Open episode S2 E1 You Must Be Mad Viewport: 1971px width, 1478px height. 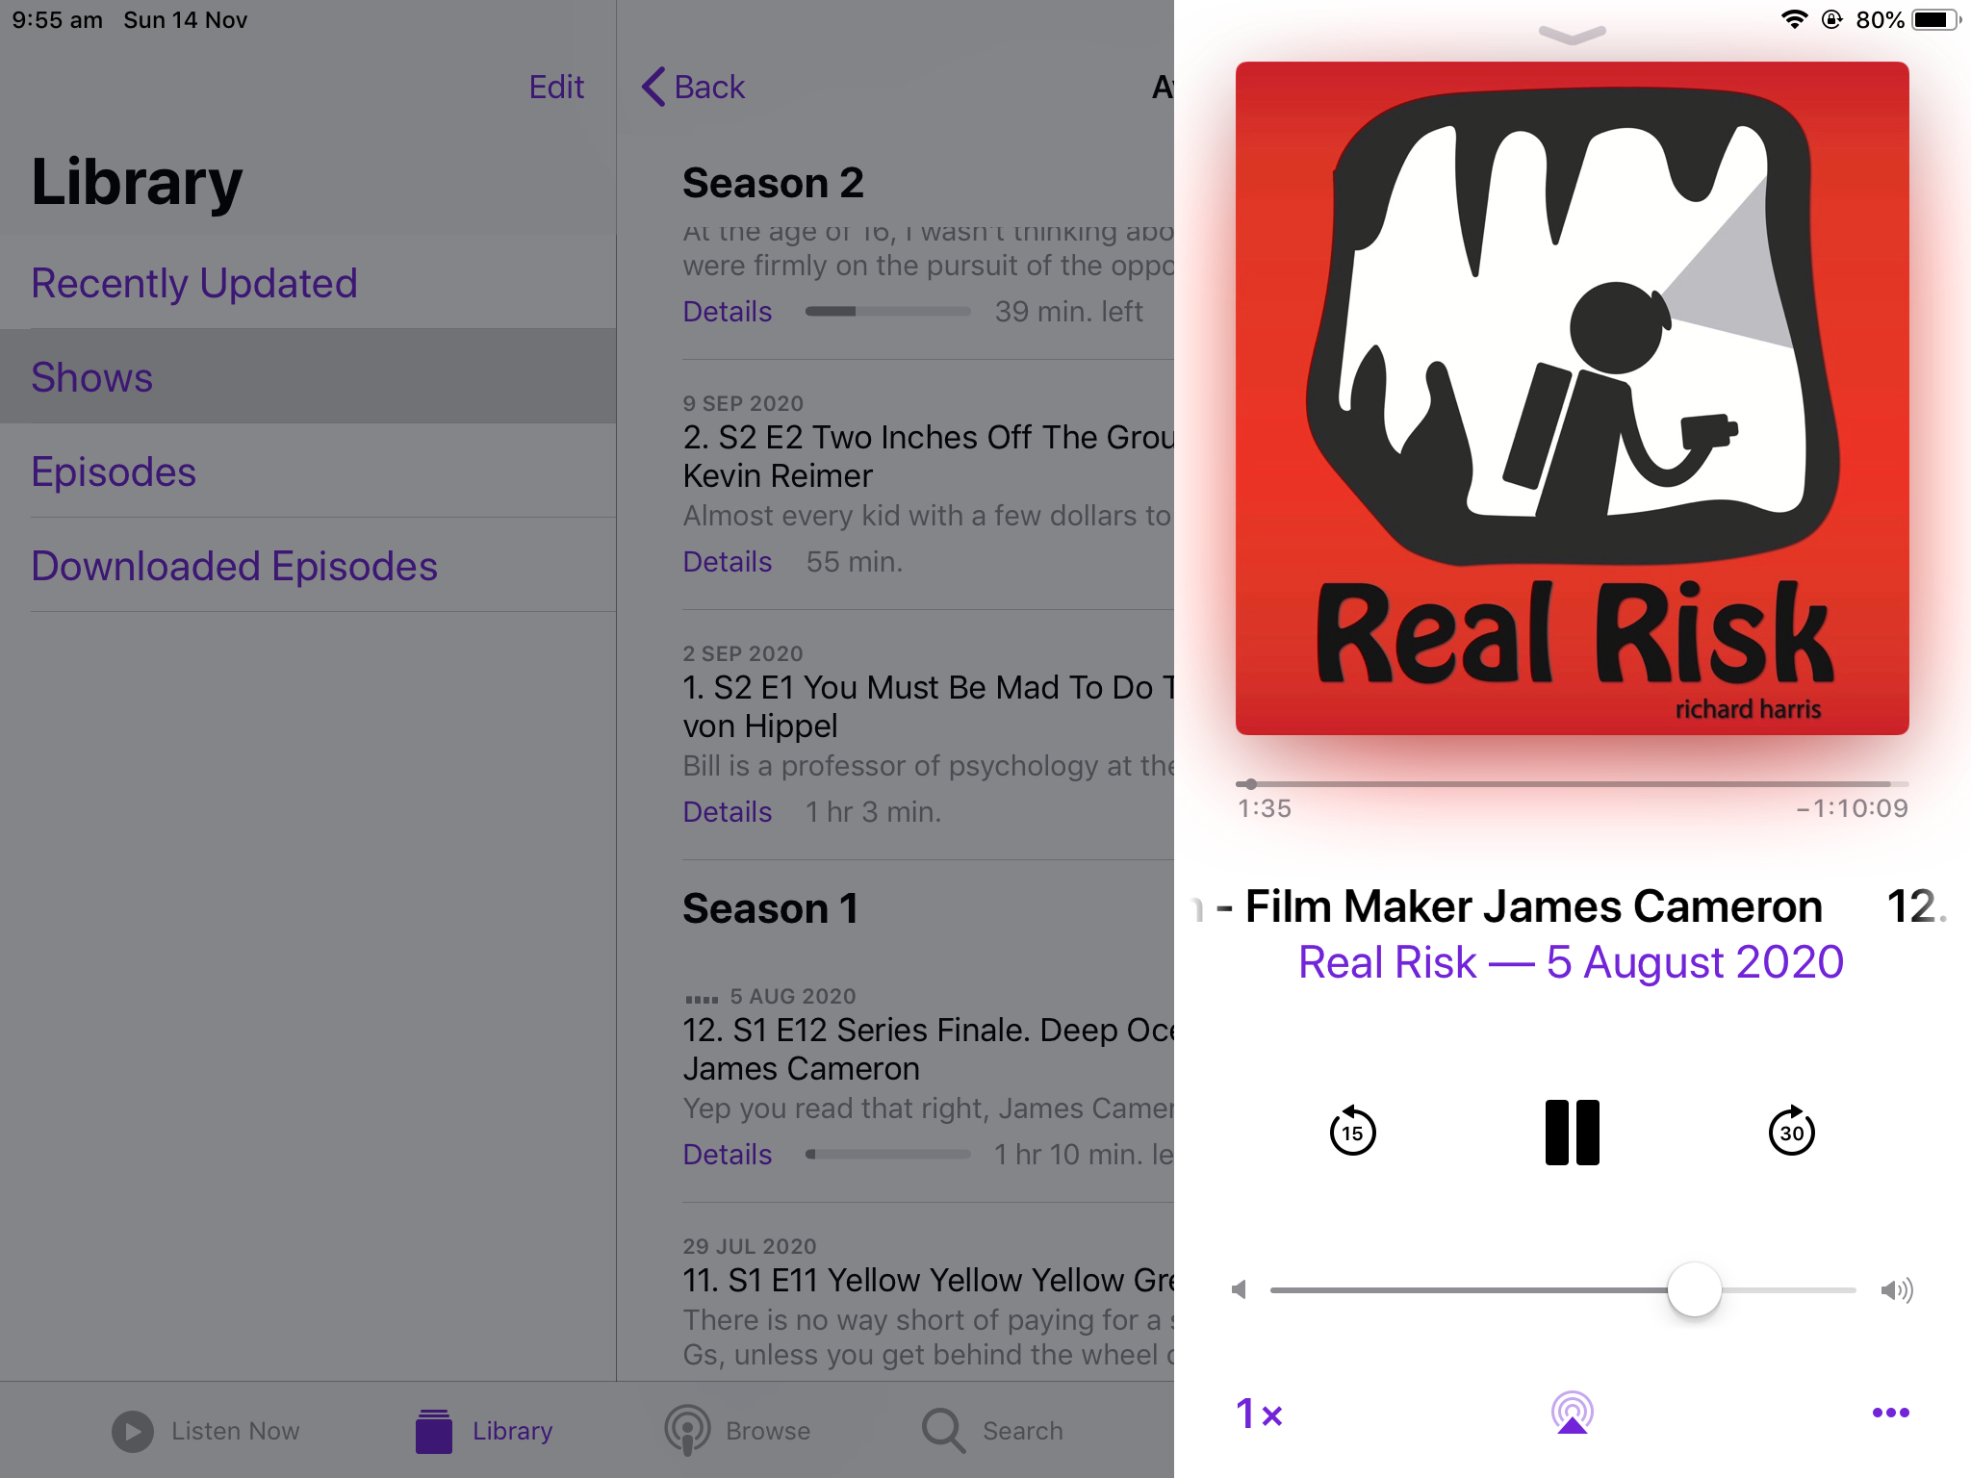(x=929, y=706)
